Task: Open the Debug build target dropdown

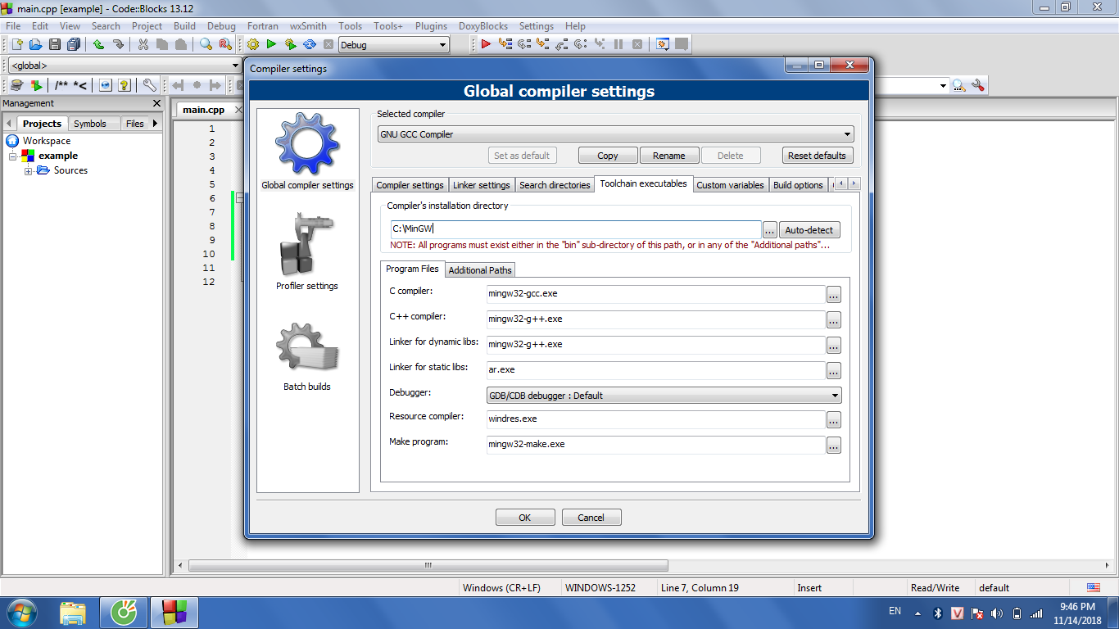Action: pyautogui.click(x=394, y=45)
